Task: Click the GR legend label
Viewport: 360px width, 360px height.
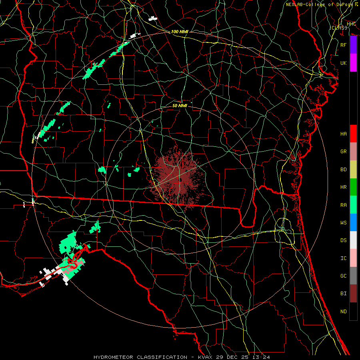Action: tap(343, 152)
